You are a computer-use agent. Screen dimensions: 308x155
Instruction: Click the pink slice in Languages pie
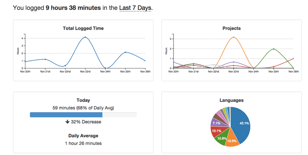tap(220, 114)
